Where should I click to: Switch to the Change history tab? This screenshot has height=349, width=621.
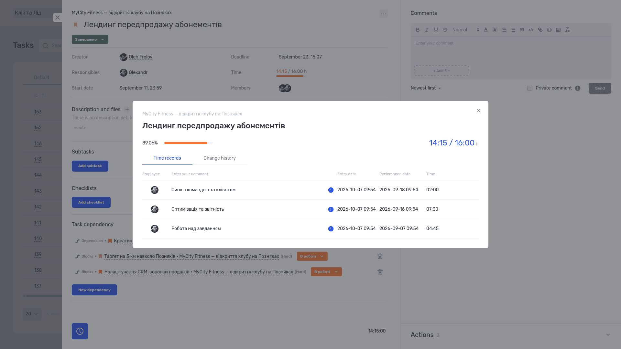point(220,158)
